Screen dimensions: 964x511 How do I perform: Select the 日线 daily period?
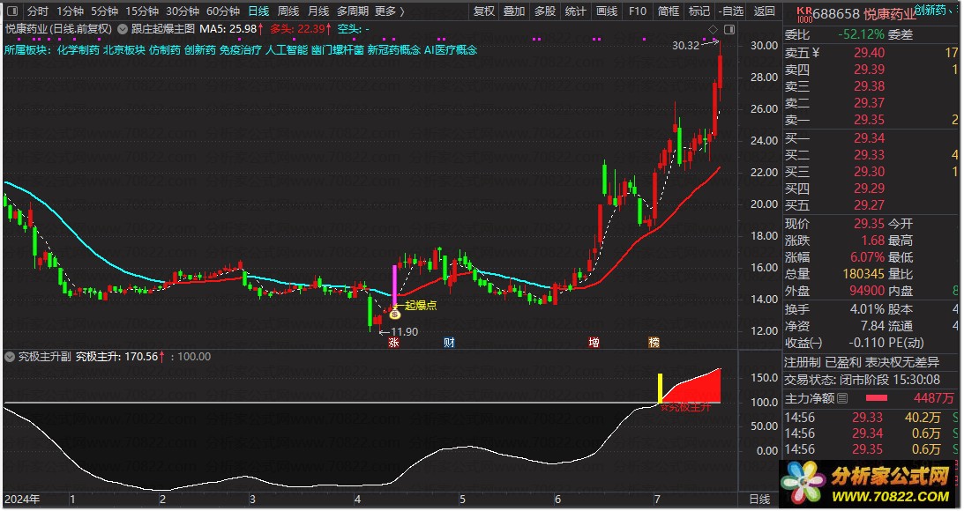point(258,11)
